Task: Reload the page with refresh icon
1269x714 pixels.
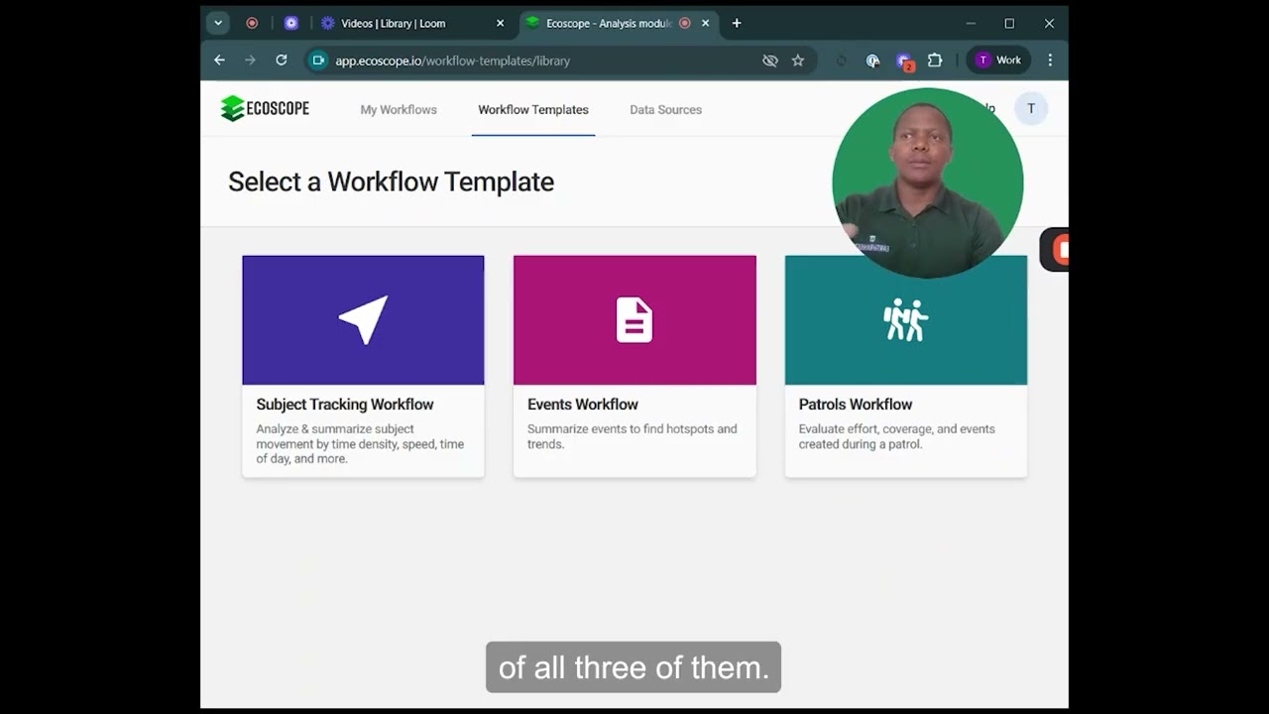Action: pyautogui.click(x=282, y=60)
